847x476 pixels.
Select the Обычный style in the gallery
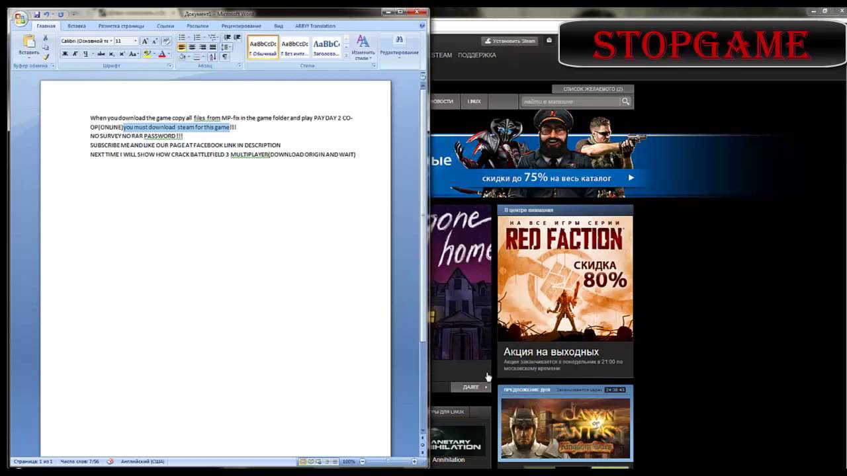(263, 47)
